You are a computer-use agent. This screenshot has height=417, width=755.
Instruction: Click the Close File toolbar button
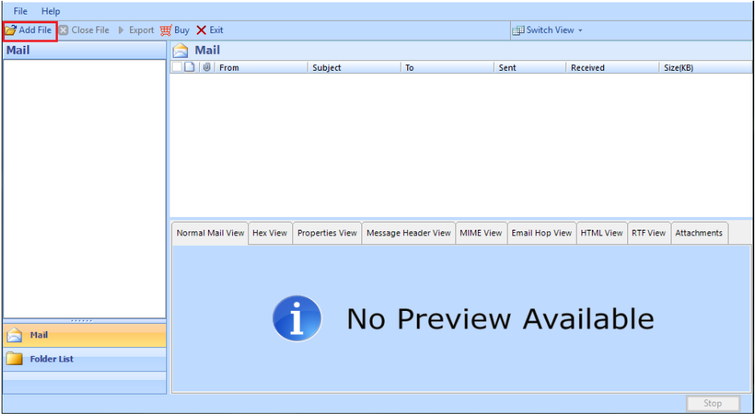pyautogui.click(x=84, y=31)
